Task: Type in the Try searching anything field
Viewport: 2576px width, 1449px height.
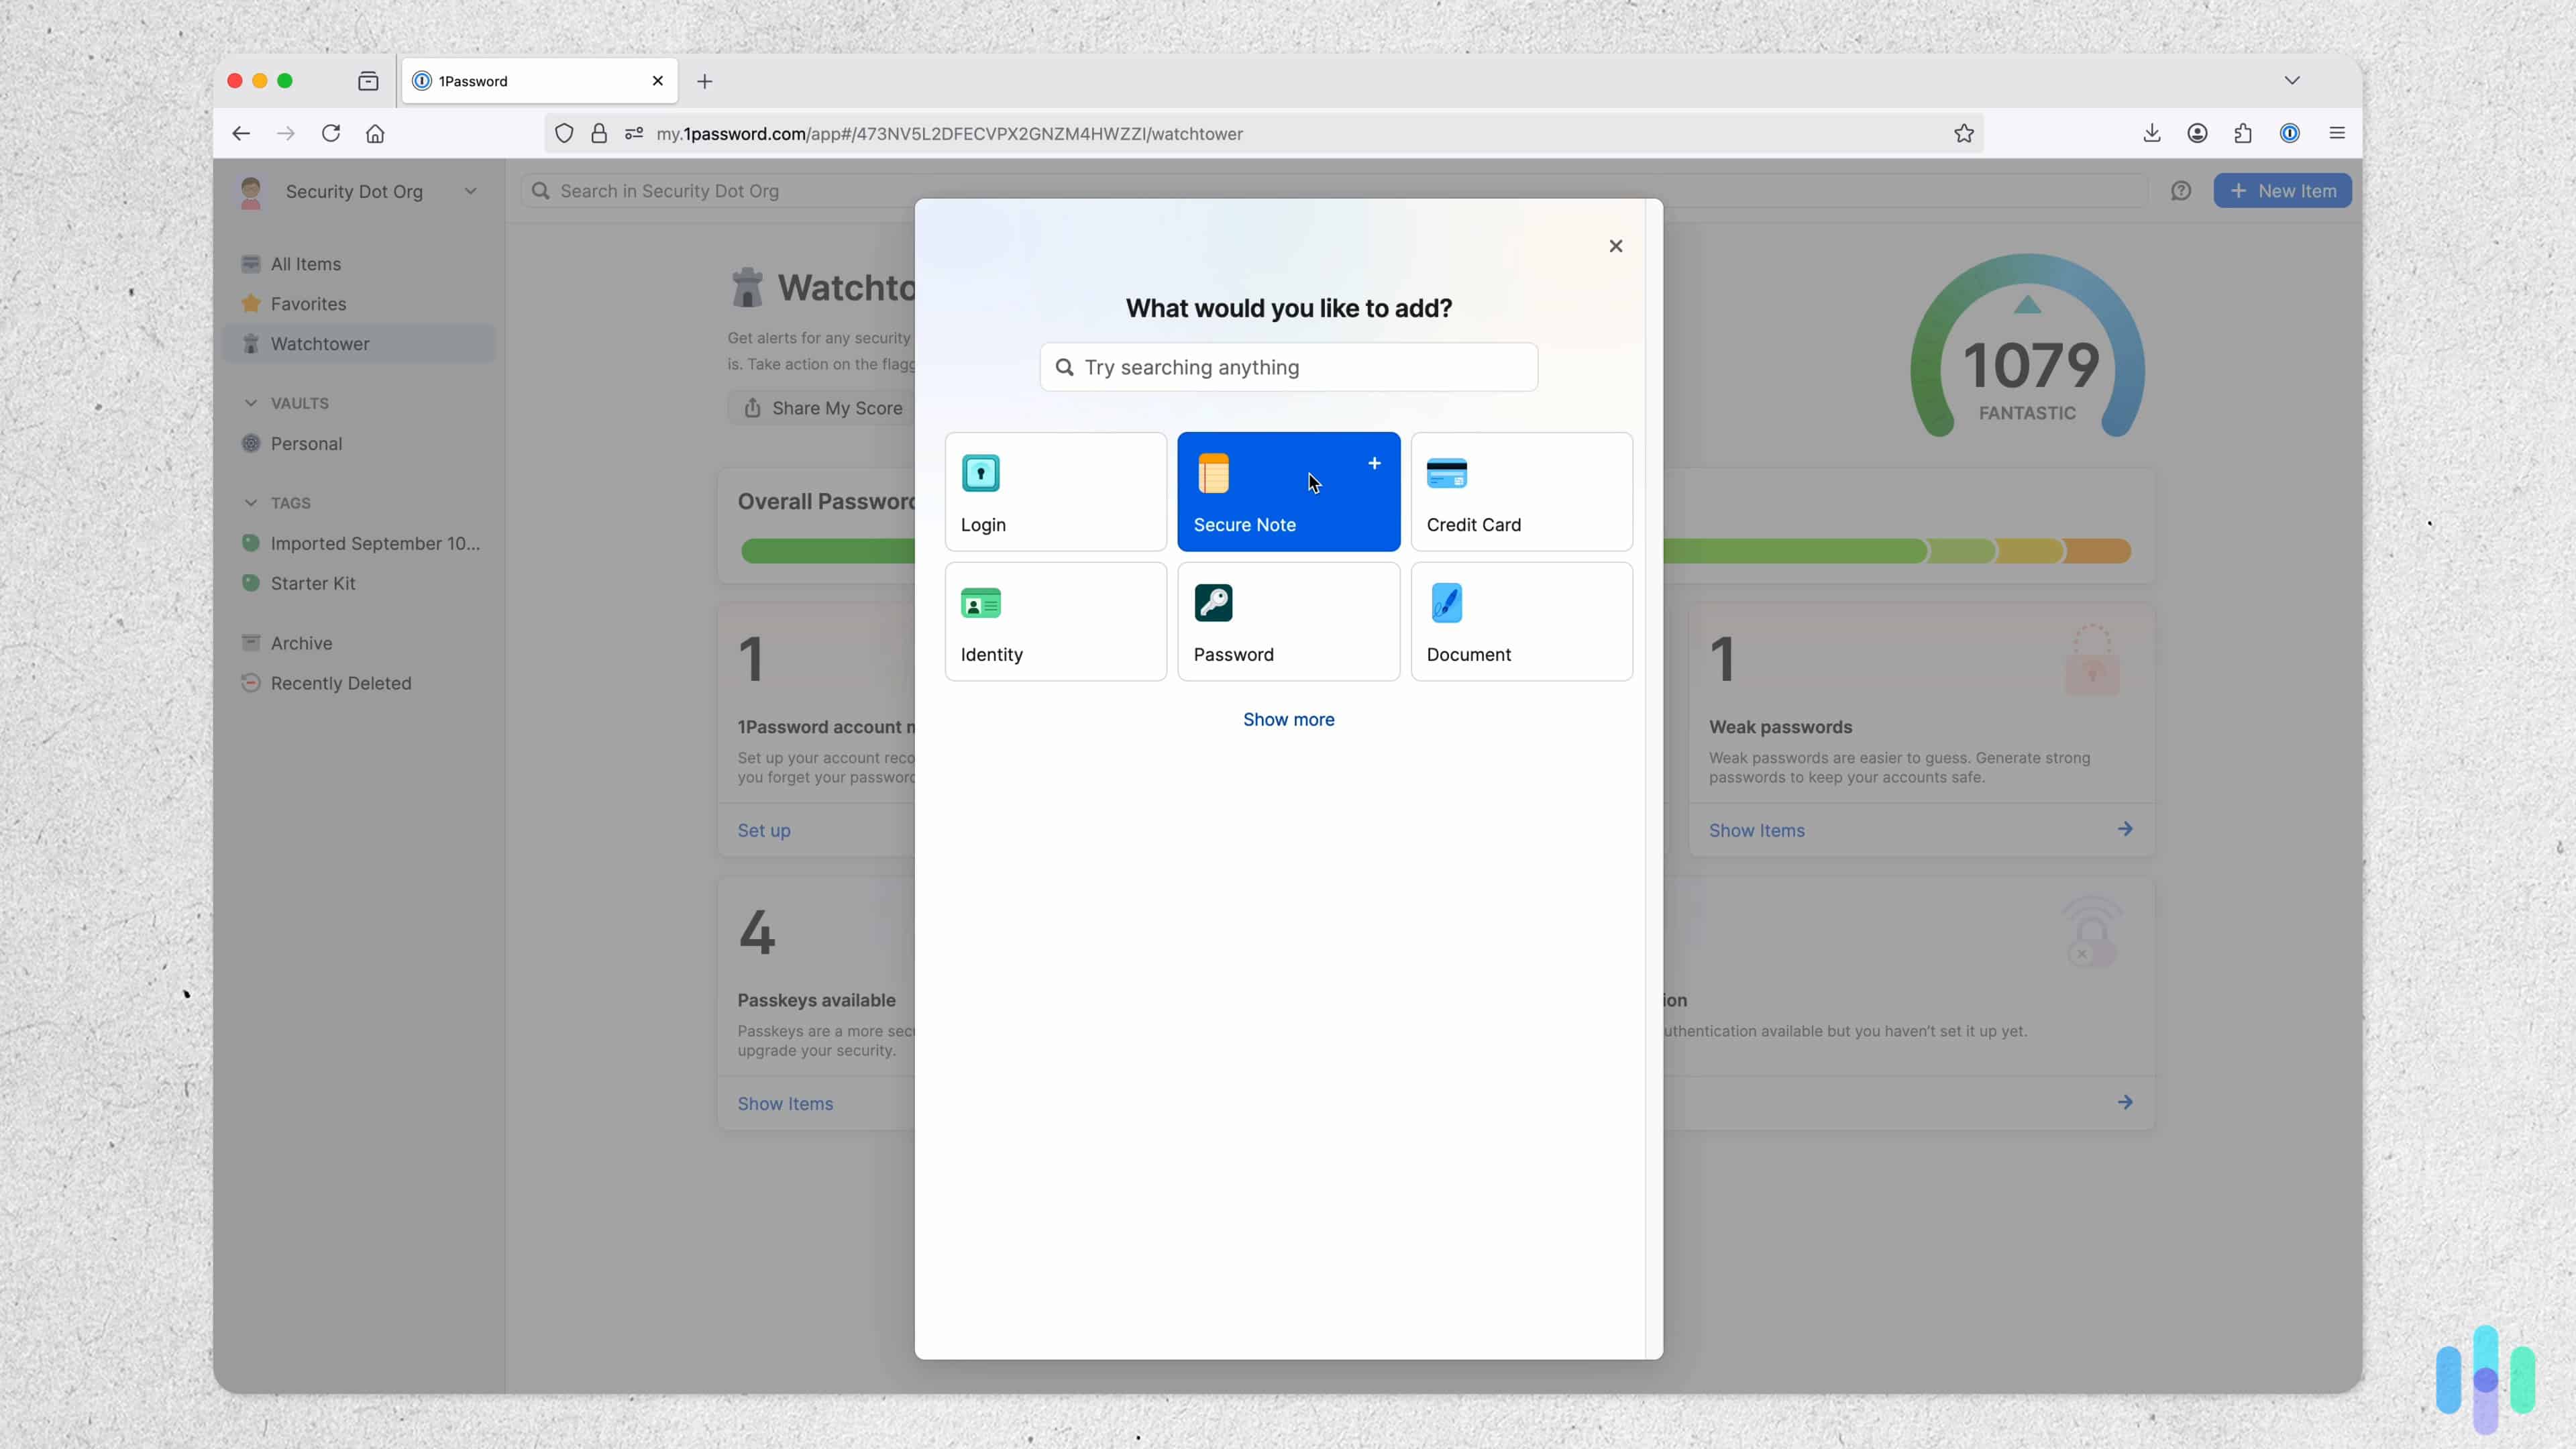Action: point(1288,366)
